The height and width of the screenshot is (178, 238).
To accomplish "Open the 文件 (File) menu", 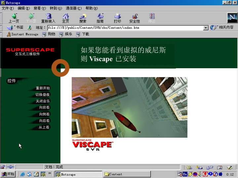I will [8, 8].
